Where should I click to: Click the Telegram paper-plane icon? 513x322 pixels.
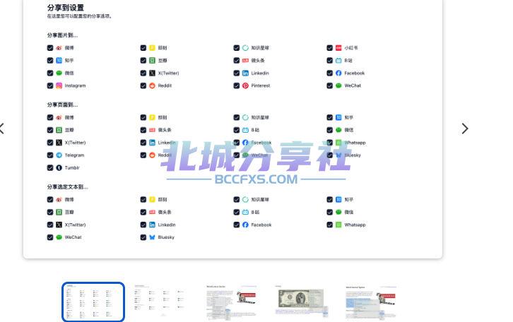click(x=59, y=155)
